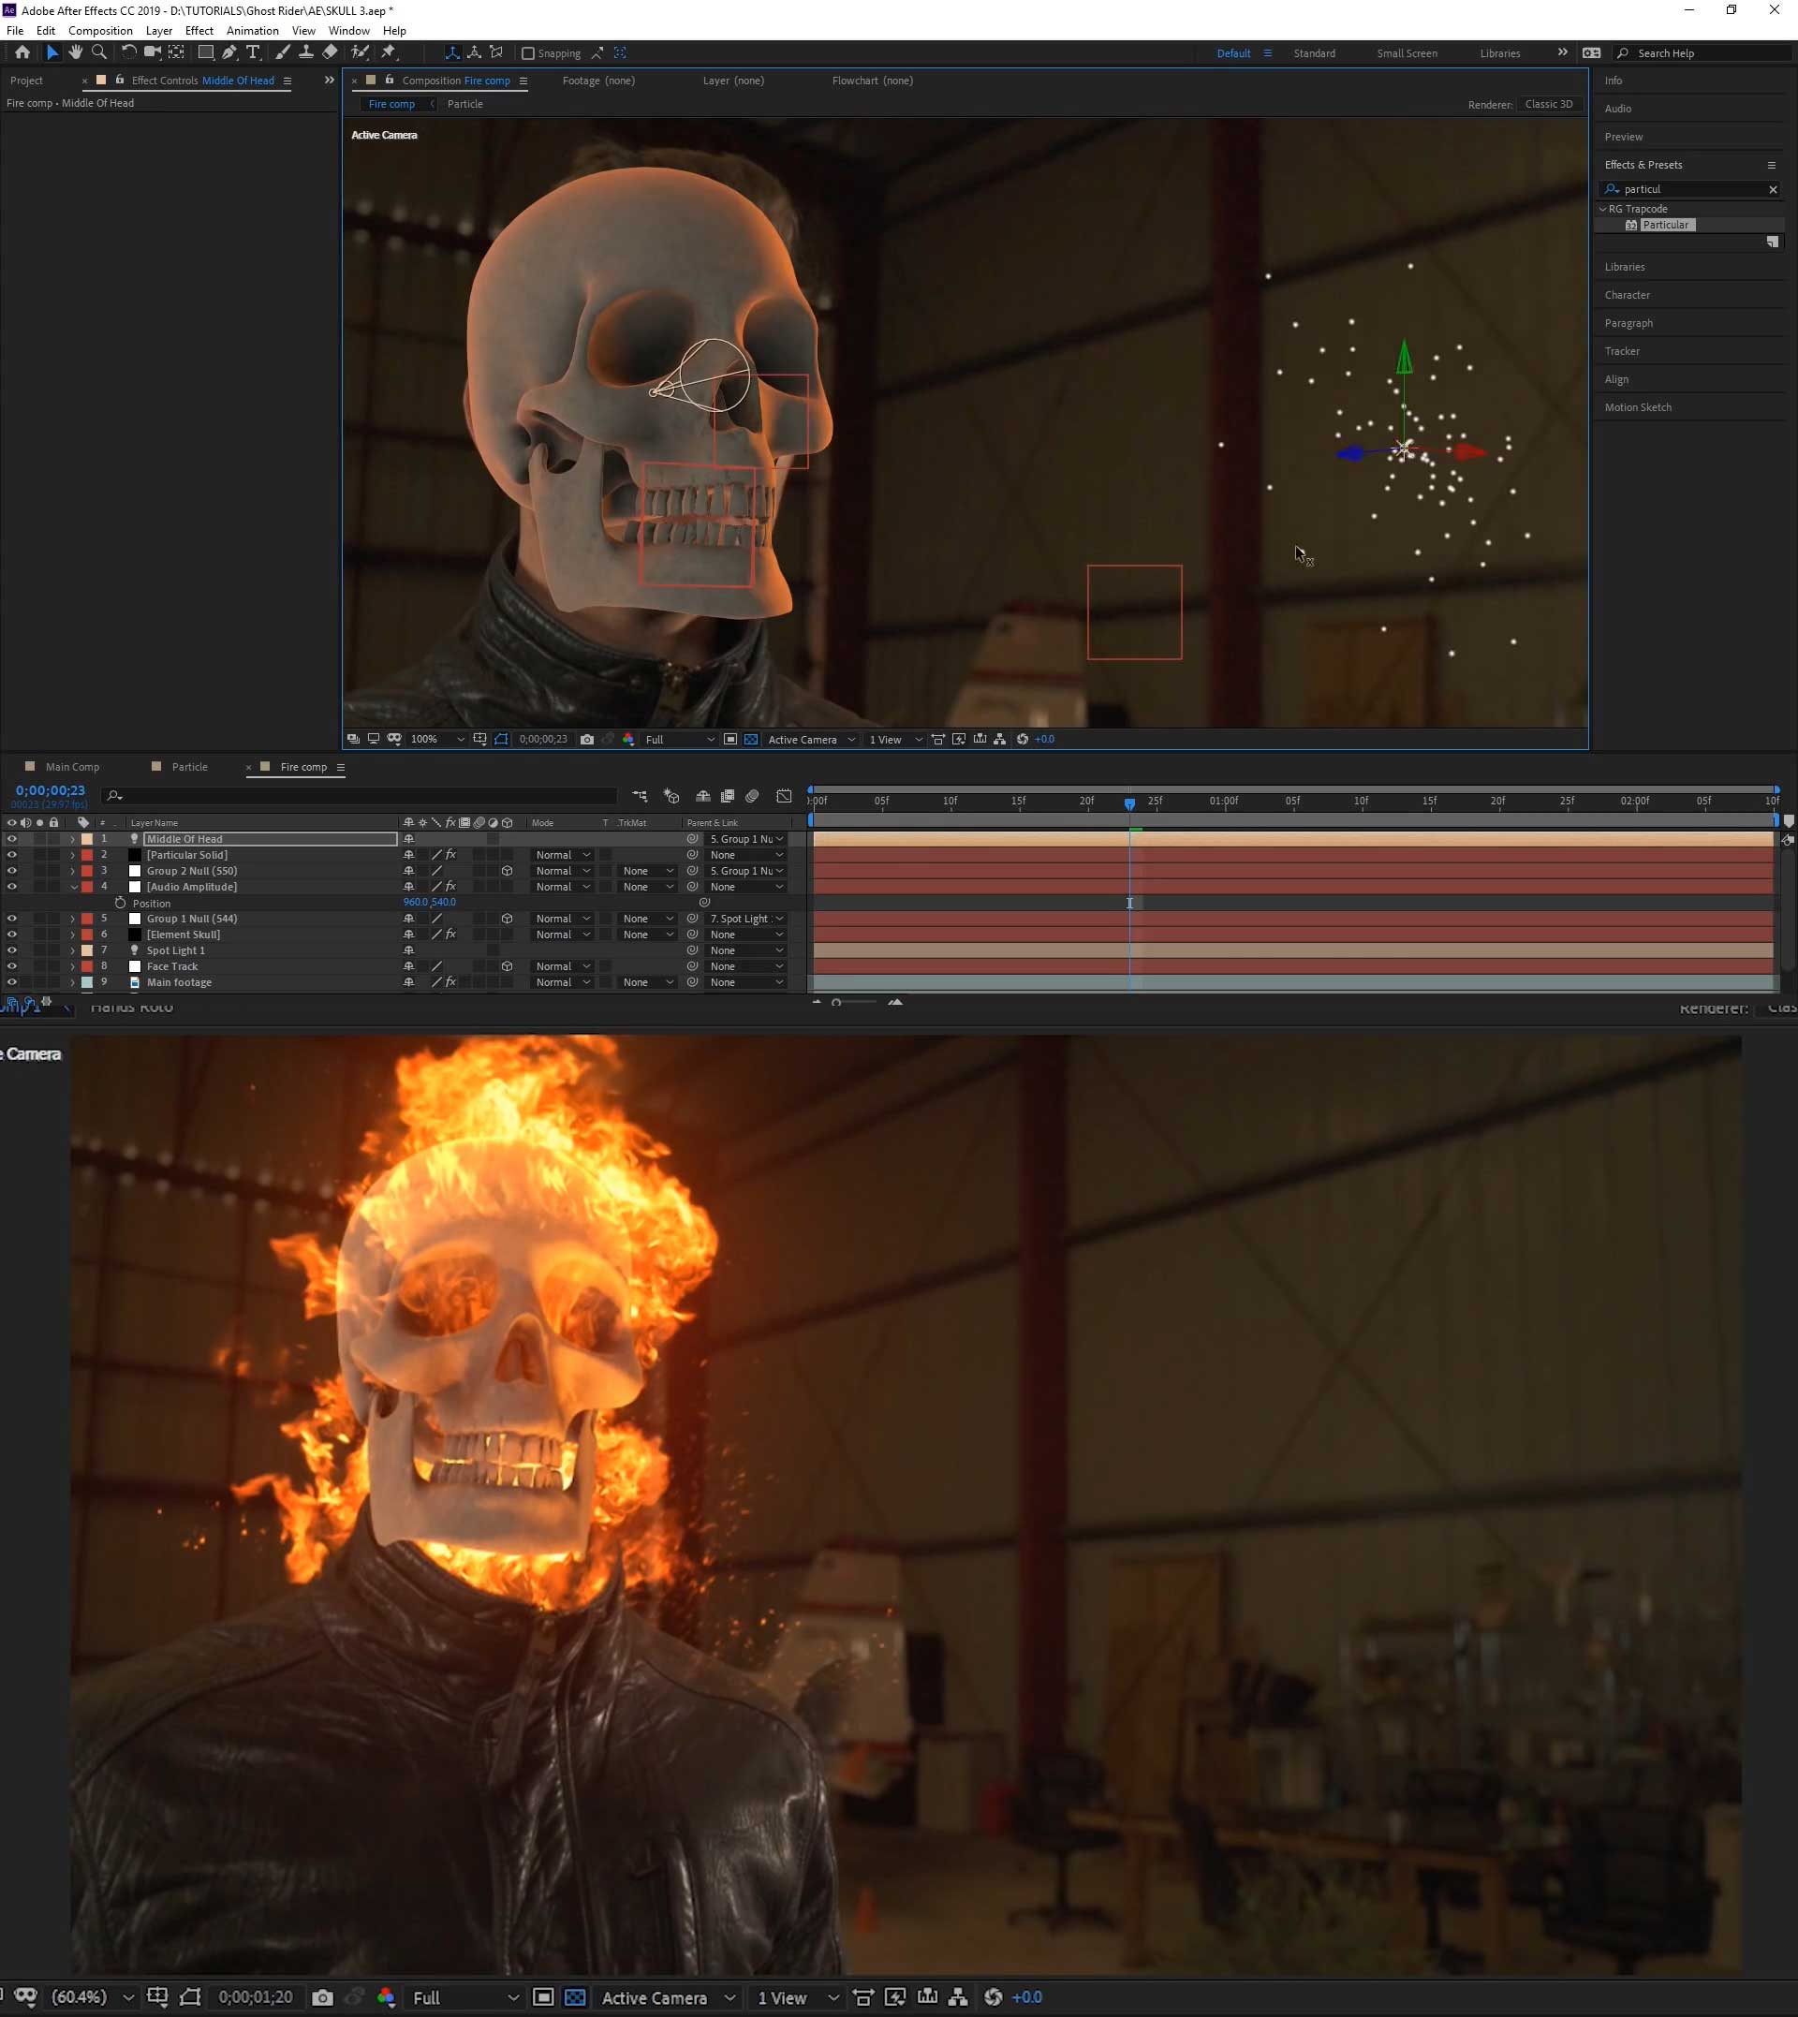The height and width of the screenshot is (2017, 1798).
Task: Select the Standard workspace
Action: point(1314,53)
